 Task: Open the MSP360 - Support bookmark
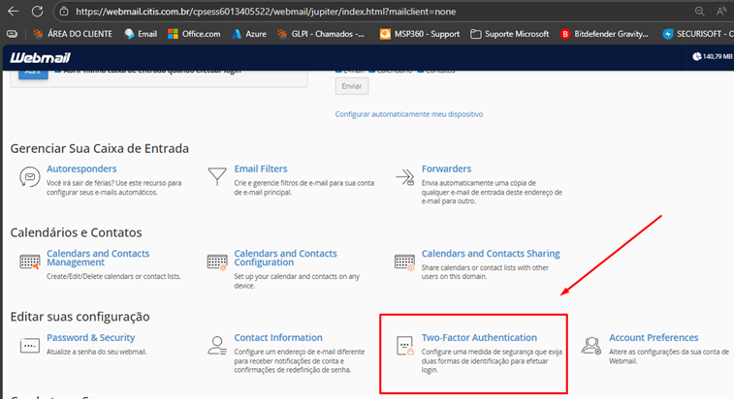coord(428,33)
